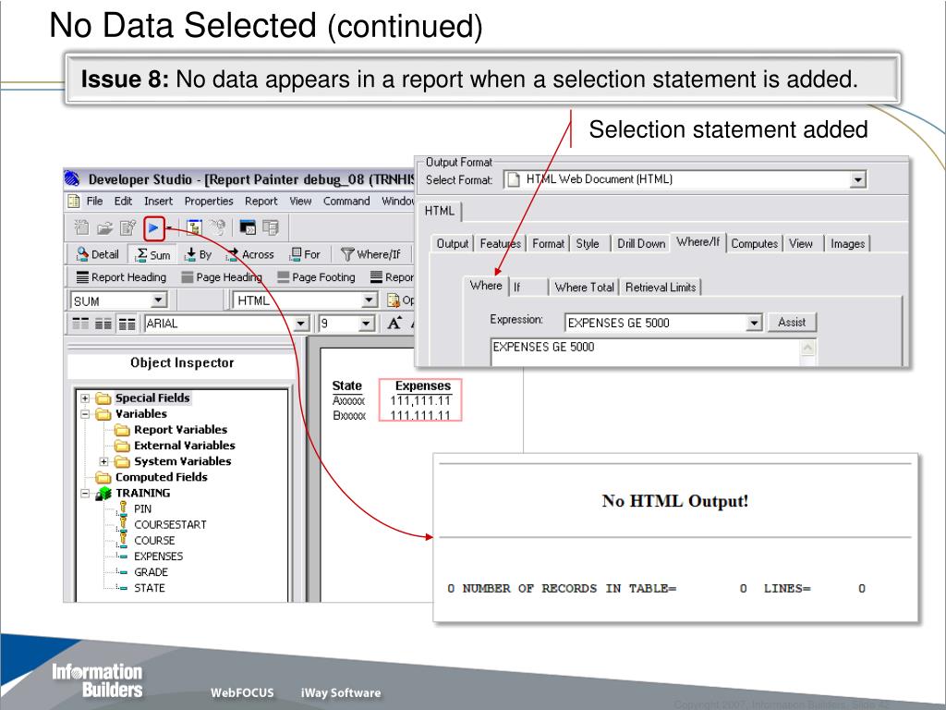Click the command console window icon
Viewport: 946px width, 710px height.
click(x=248, y=227)
